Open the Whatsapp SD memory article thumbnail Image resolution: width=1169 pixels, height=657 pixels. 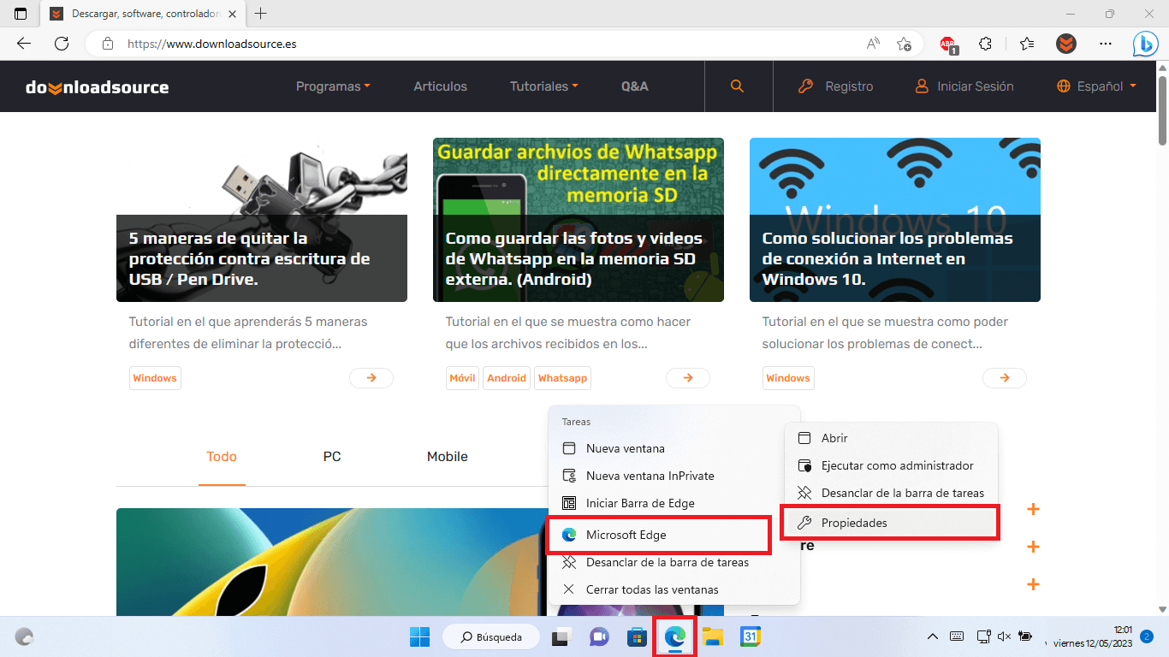click(x=579, y=220)
